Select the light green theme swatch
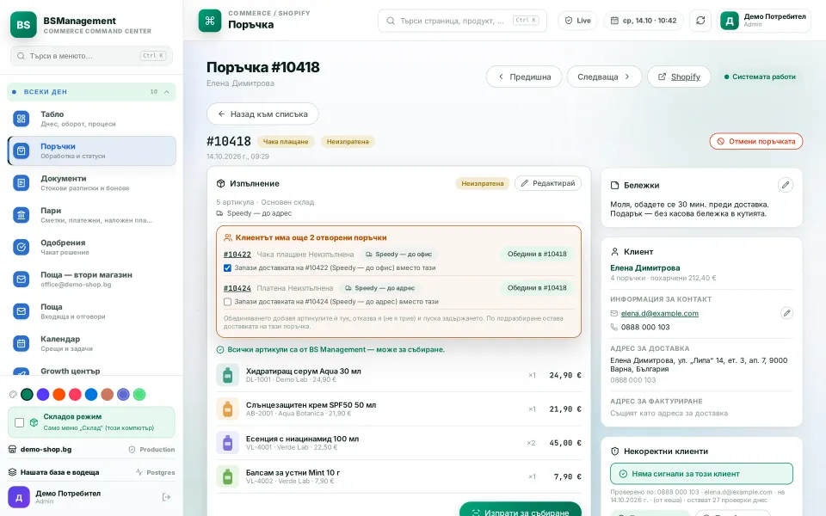The image size is (826, 516). tap(139, 395)
